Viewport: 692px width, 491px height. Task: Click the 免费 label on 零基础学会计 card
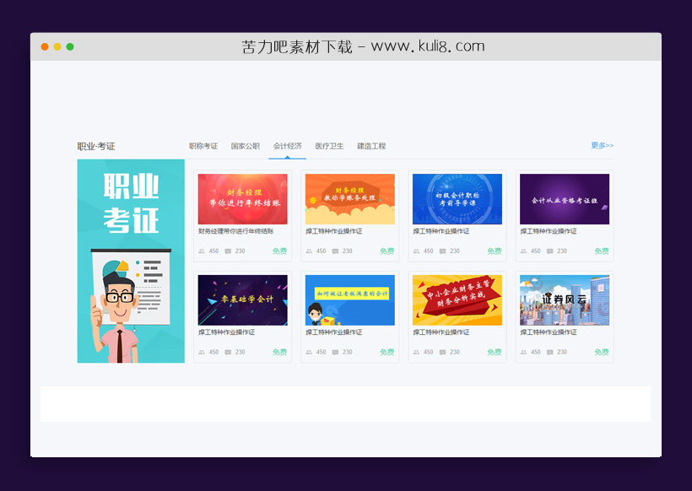coord(279,353)
